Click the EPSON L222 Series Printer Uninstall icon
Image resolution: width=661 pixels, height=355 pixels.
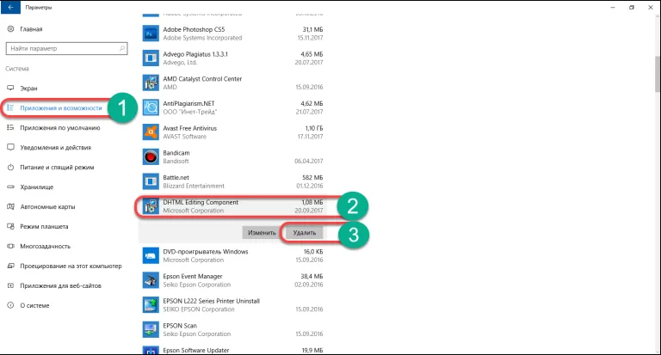tap(151, 305)
